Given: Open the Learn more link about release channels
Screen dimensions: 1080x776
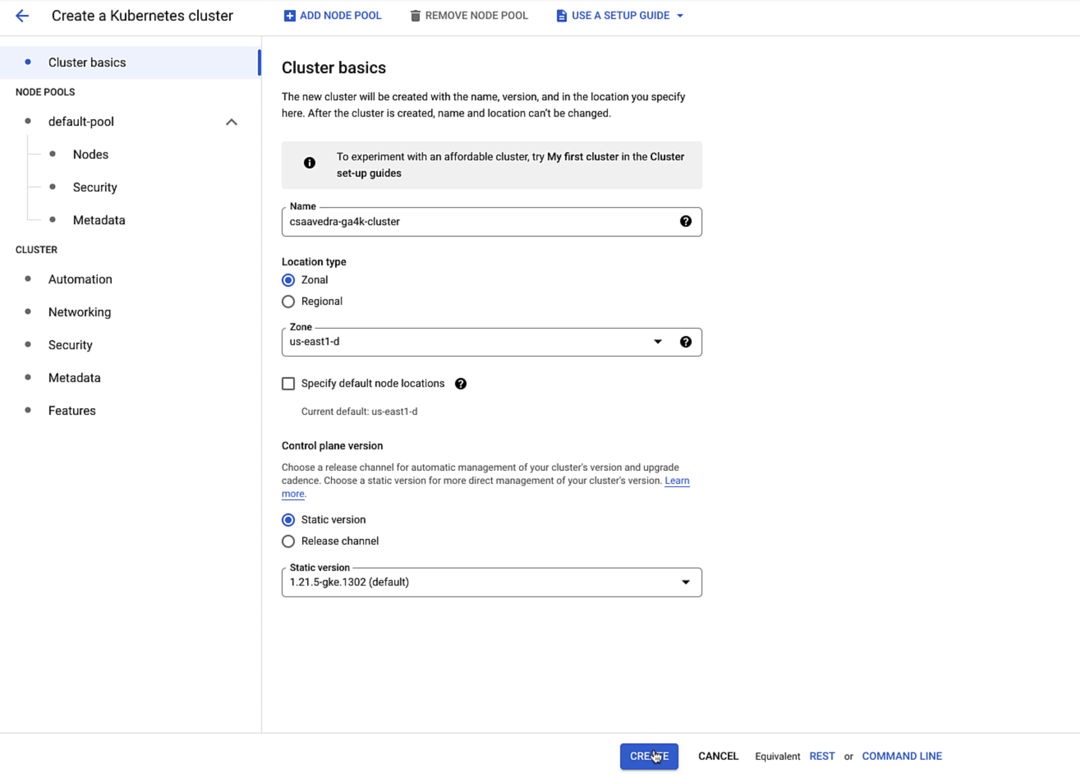Looking at the screenshot, I should click(676, 480).
